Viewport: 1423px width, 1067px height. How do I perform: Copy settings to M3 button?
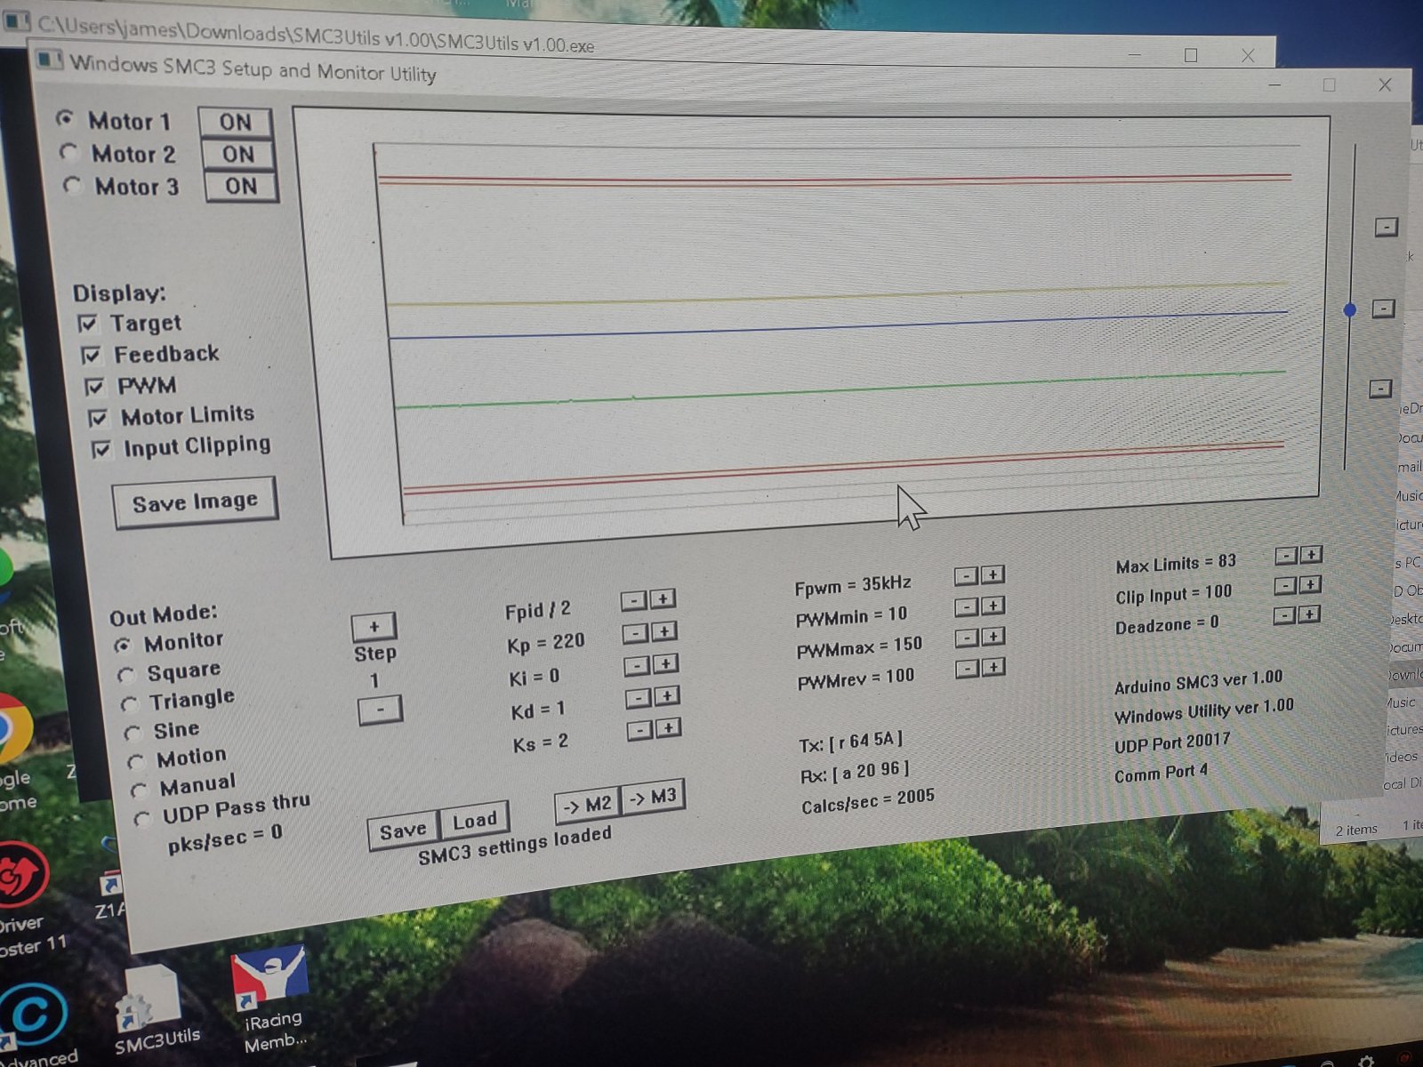(653, 797)
